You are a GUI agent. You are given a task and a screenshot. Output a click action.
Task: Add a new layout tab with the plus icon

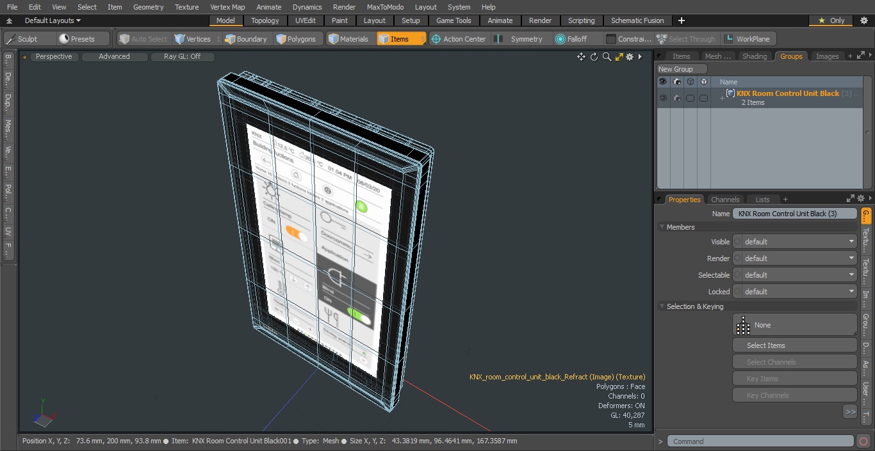pyautogui.click(x=681, y=20)
